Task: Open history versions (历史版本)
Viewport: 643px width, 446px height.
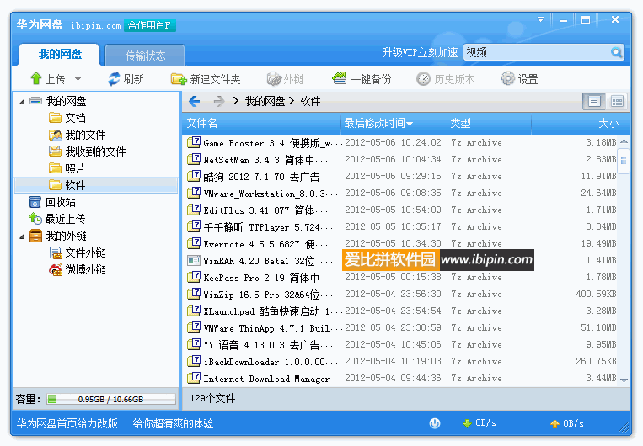Action: pos(445,79)
